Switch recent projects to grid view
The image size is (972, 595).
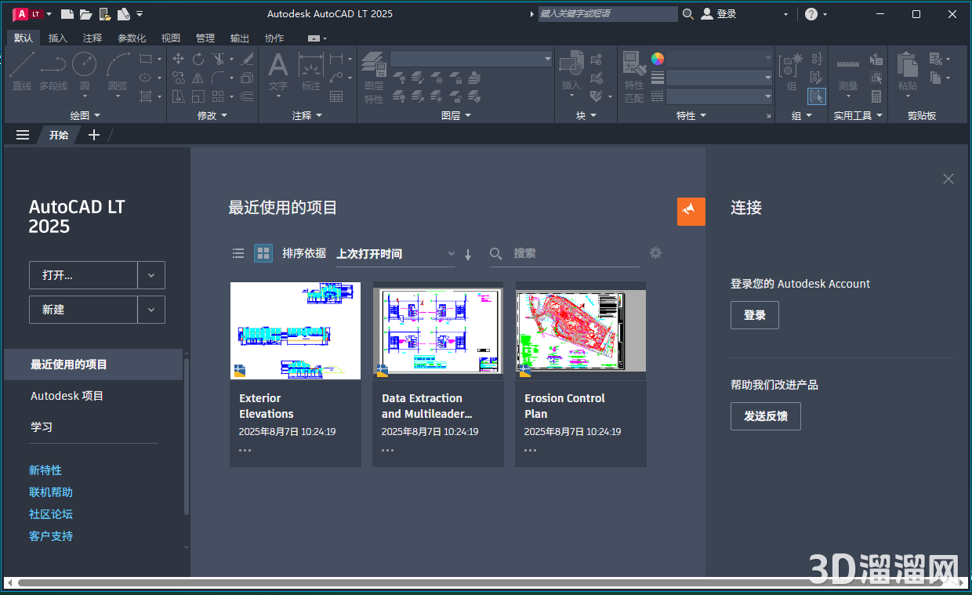(x=263, y=253)
